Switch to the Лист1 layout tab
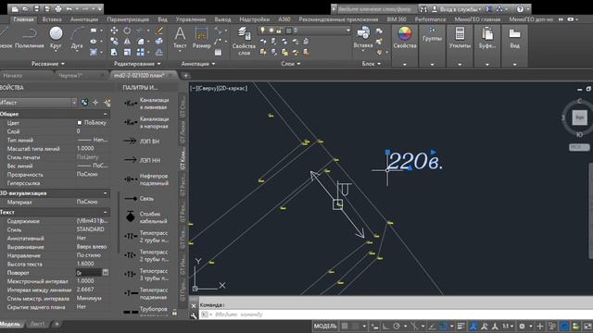The width and height of the screenshot is (593, 333). point(37,324)
